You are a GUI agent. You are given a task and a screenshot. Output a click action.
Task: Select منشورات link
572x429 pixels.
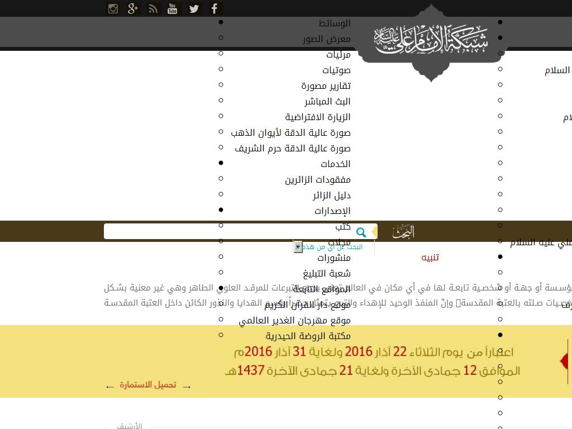click(334, 258)
